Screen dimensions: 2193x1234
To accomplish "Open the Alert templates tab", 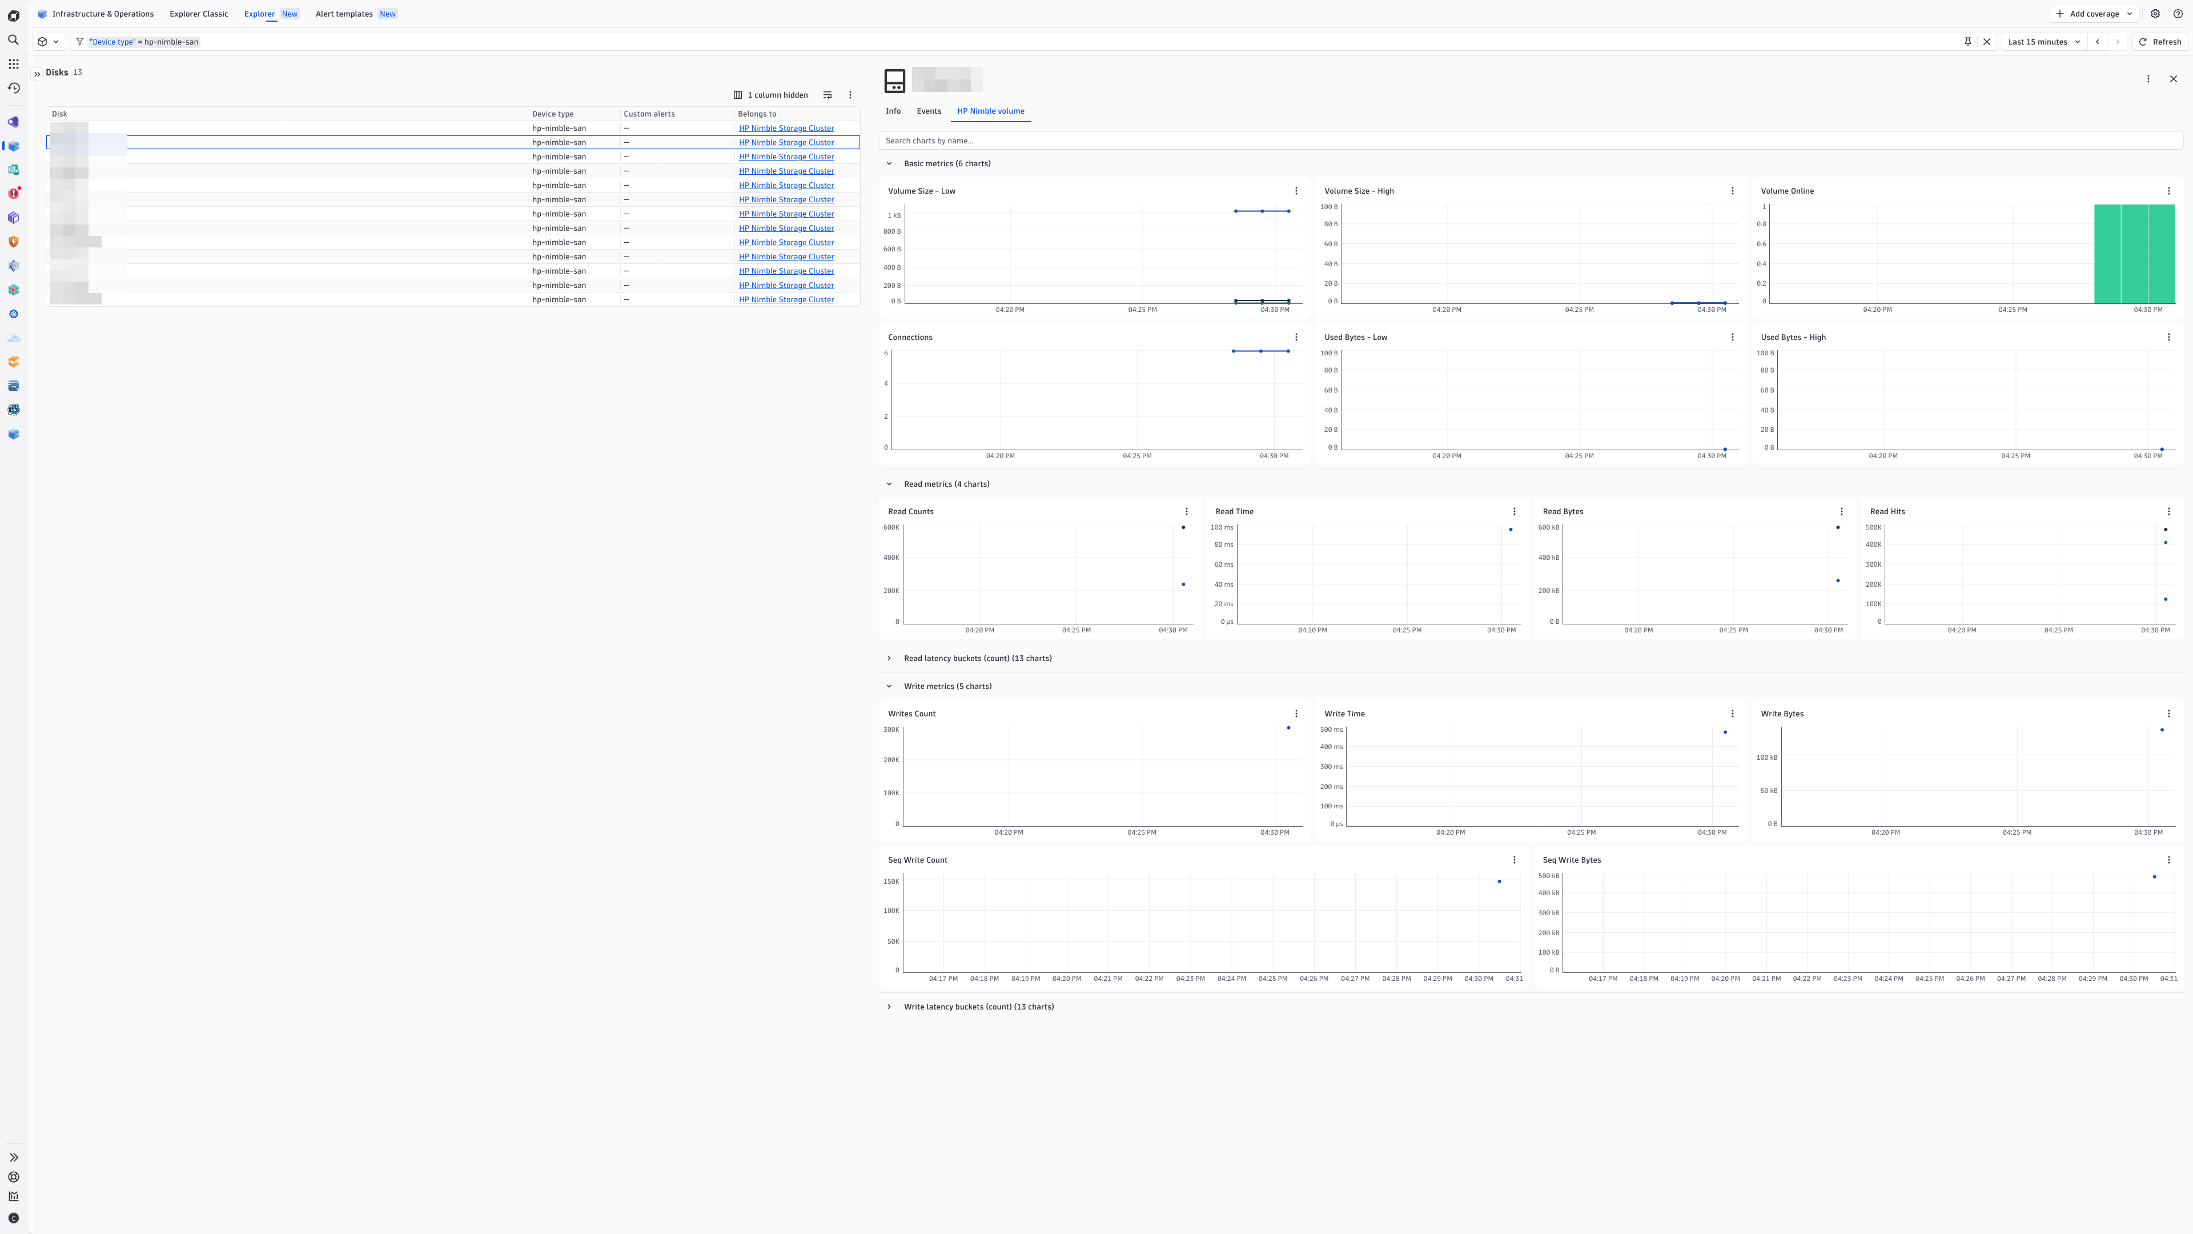I will click(x=356, y=14).
